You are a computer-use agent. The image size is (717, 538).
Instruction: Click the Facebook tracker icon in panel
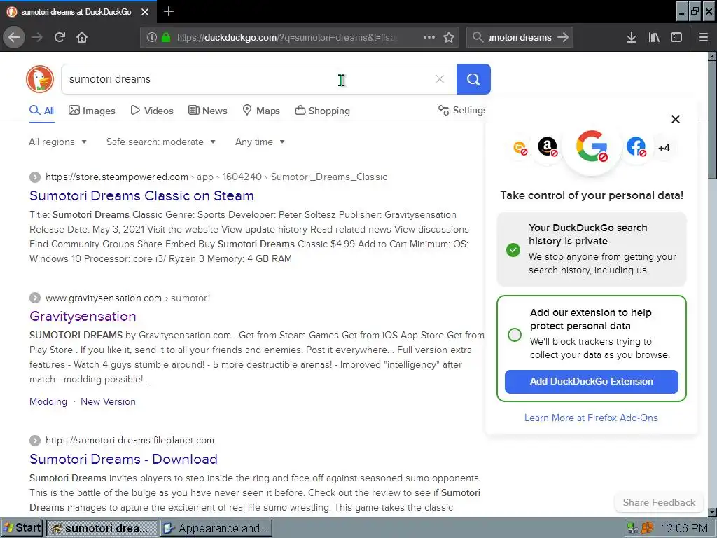point(636,147)
